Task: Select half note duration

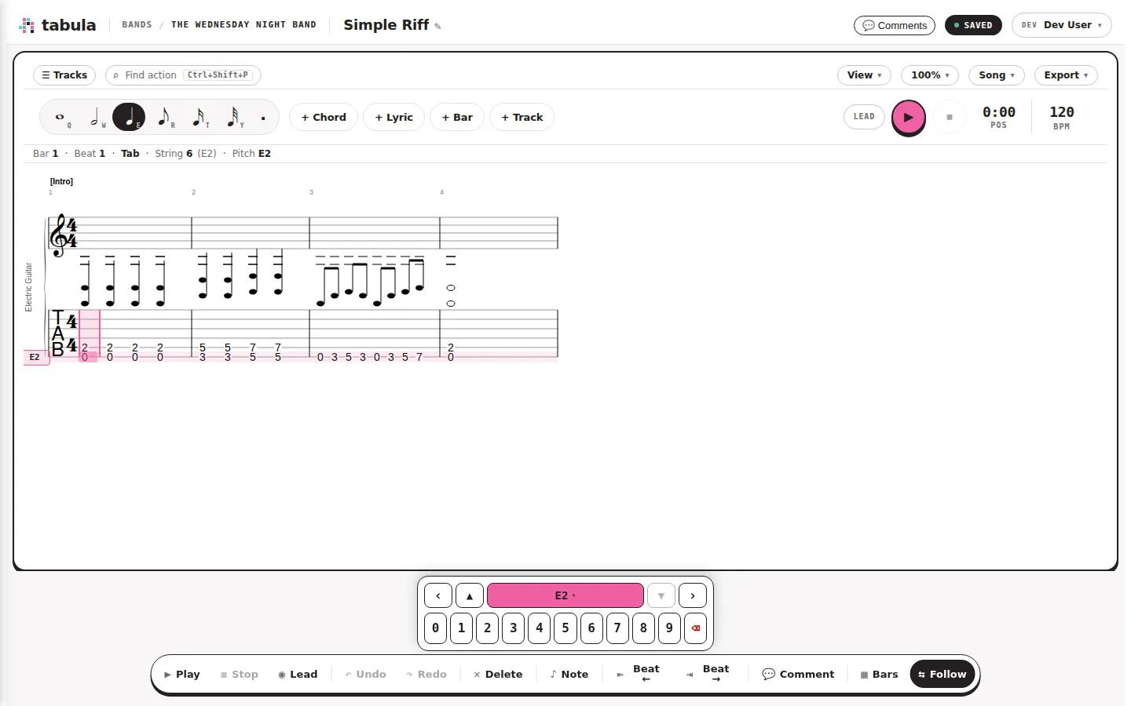Action: tap(95, 118)
